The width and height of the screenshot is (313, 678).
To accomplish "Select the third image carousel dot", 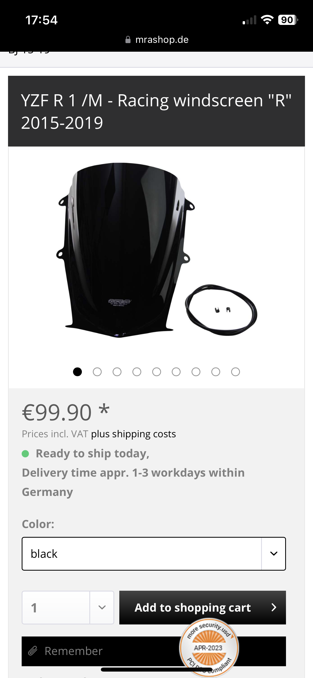I will point(117,372).
